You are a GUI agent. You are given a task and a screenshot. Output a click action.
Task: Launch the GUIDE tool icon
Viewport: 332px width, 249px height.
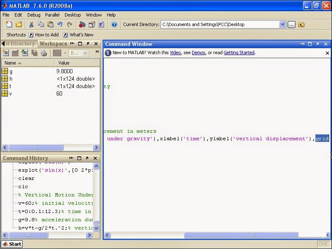point(91,24)
